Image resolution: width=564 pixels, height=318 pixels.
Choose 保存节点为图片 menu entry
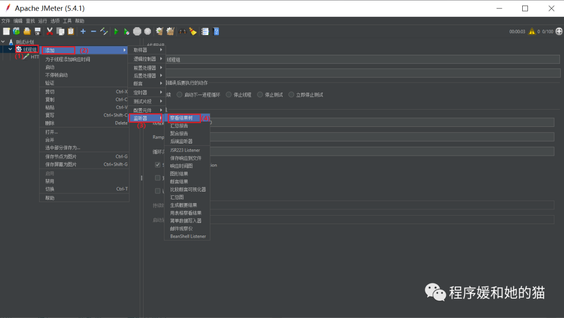click(84, 157)
